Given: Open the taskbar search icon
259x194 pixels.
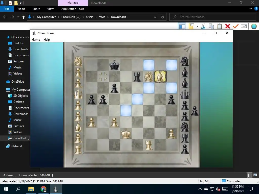Looking at the screenshot, I should click(18, 189).
